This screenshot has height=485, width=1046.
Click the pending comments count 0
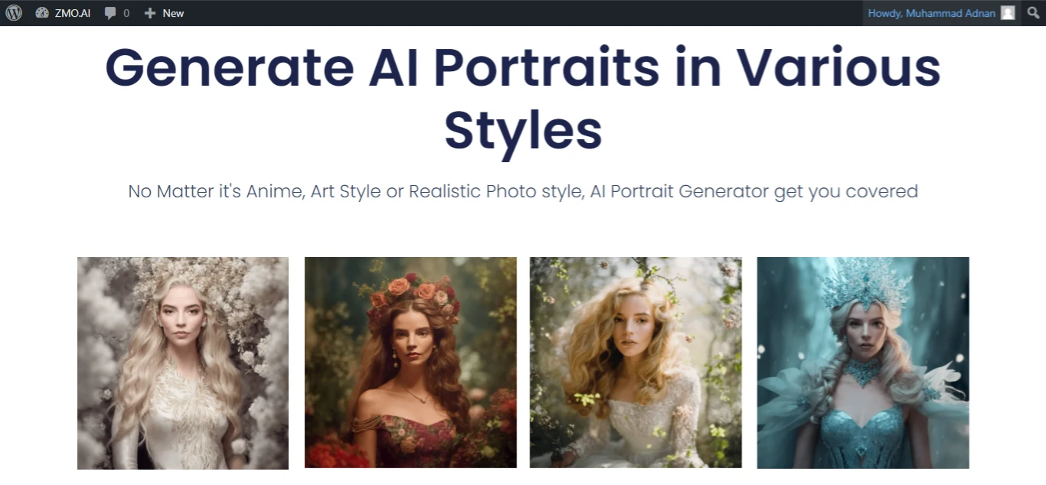[x=126, y=13]
